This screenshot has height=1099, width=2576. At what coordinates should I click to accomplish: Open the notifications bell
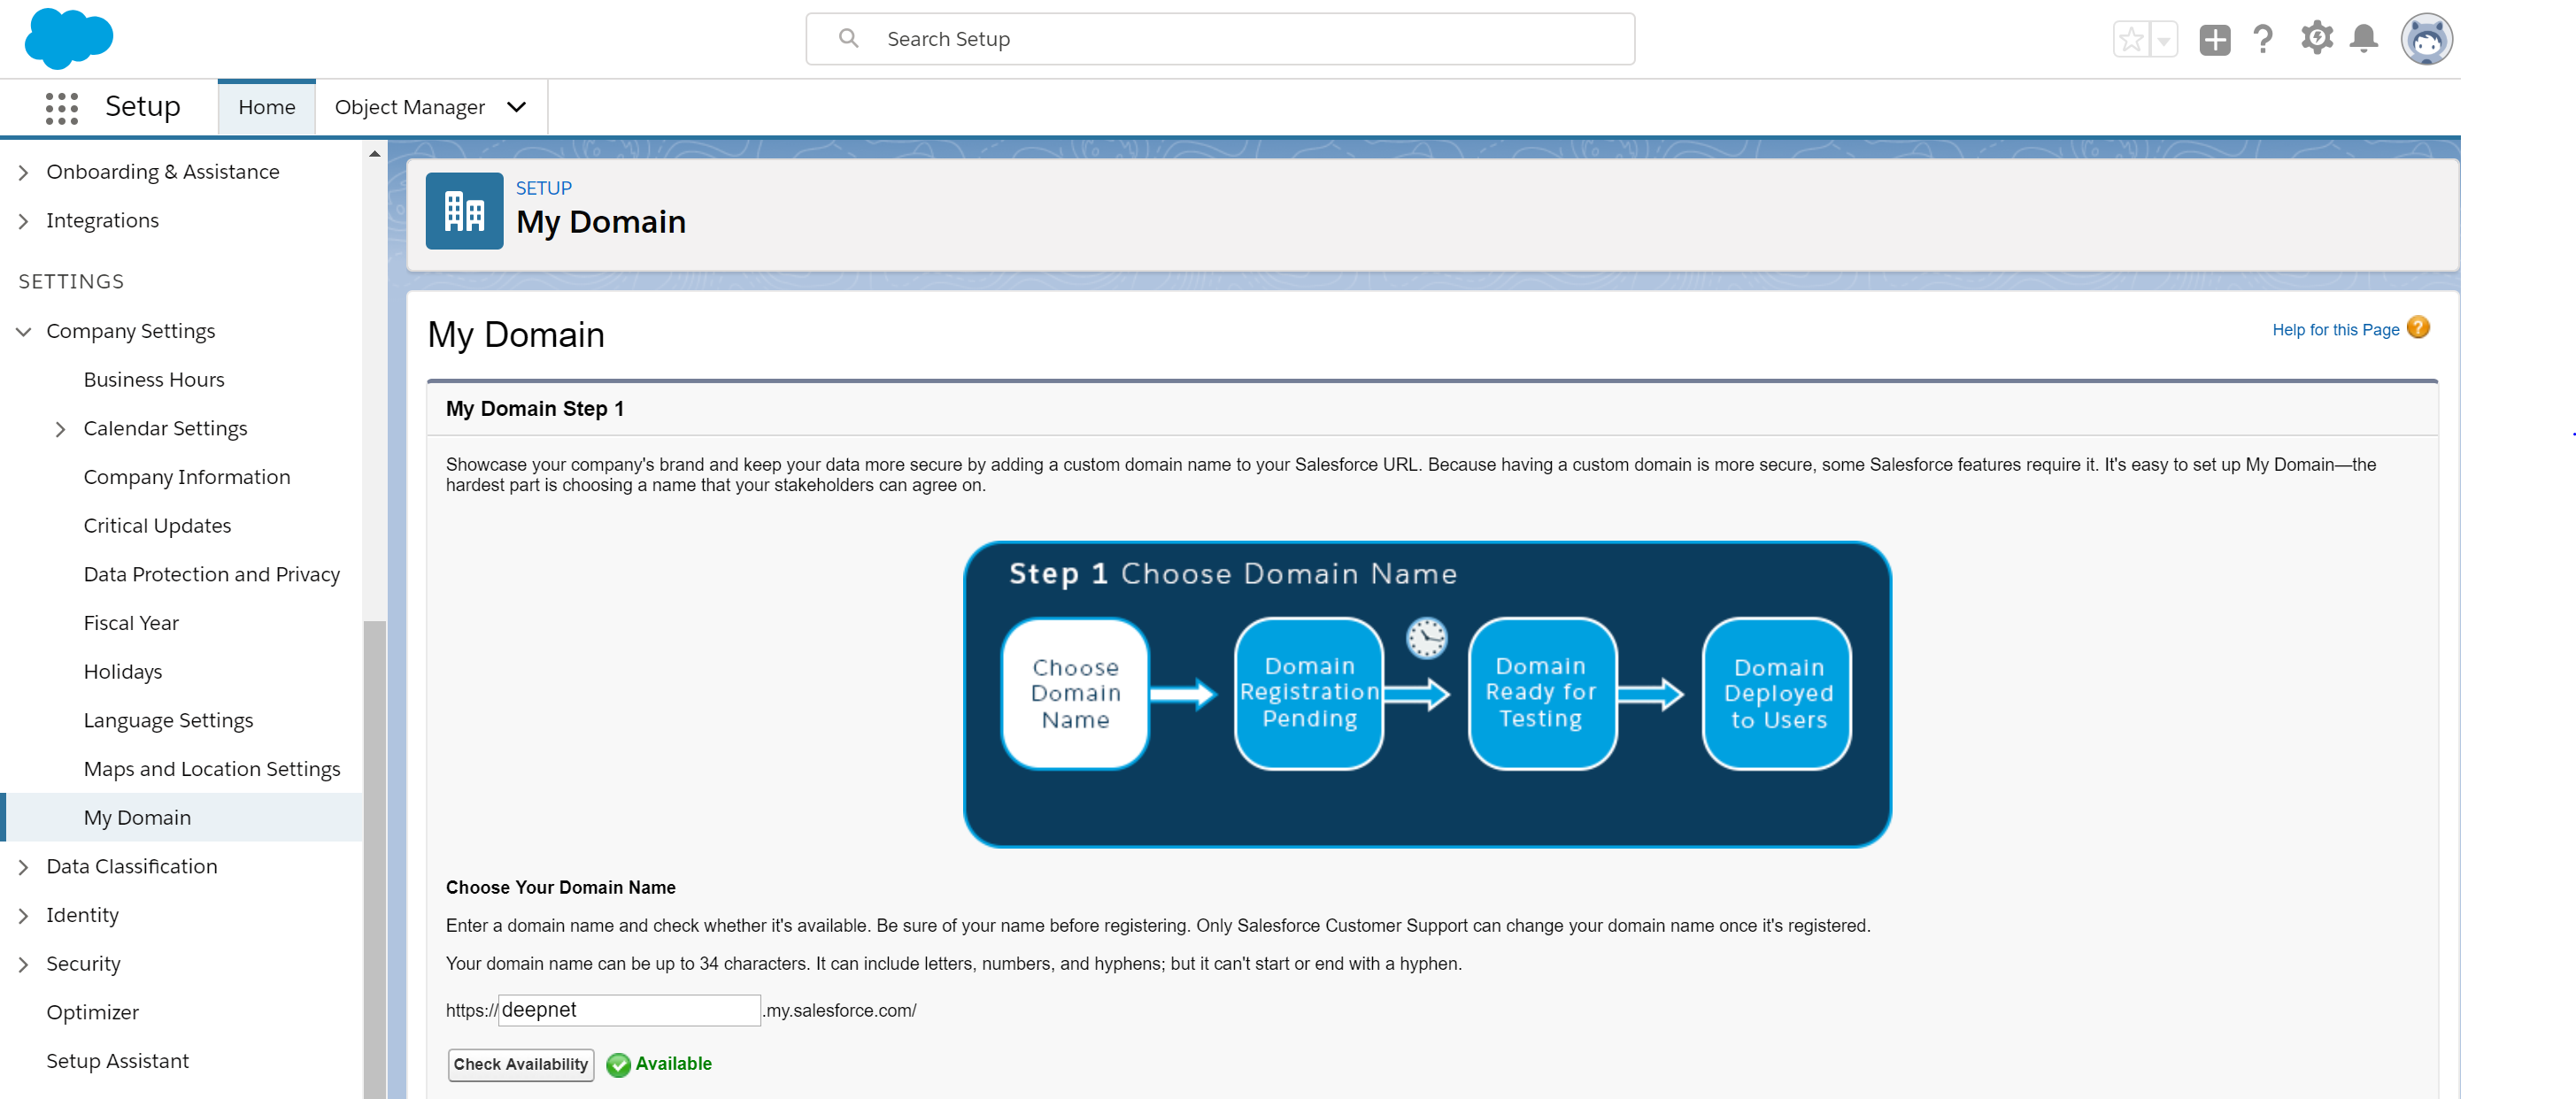(2364, 39)
